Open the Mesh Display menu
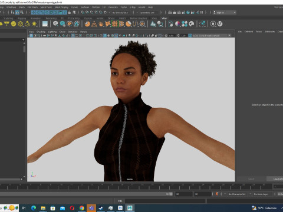The image size is (283, 212). coord(61,7)
